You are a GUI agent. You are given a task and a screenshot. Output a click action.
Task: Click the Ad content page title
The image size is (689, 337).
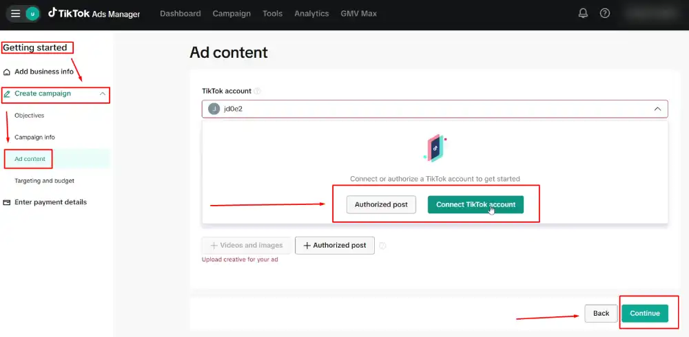[229, 53]
